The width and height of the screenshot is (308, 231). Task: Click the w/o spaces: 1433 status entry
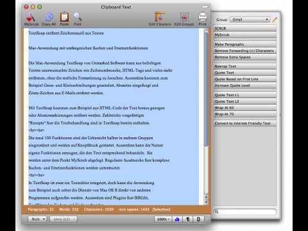[x=134, y=209]
